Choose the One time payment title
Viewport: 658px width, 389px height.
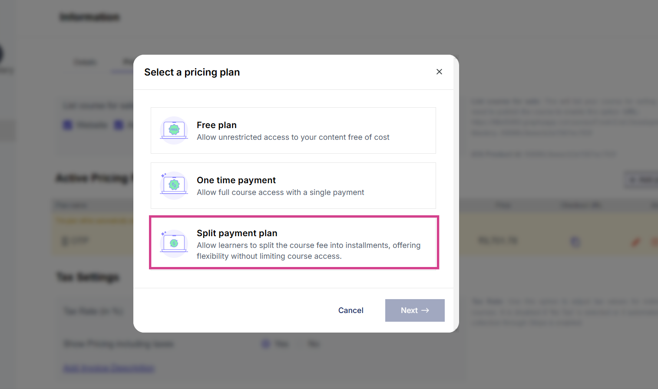(x=236, y=180)
